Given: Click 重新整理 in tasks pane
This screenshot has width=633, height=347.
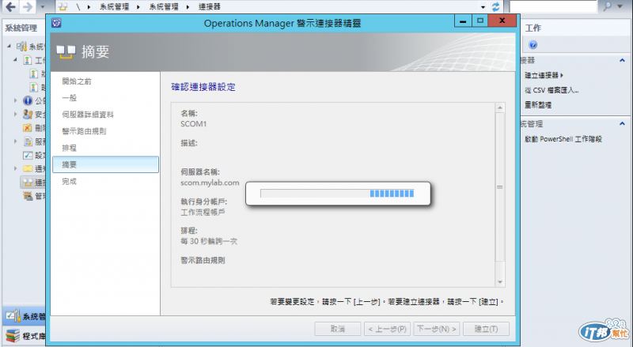Looking at the screenshot, I should (538, 105).
